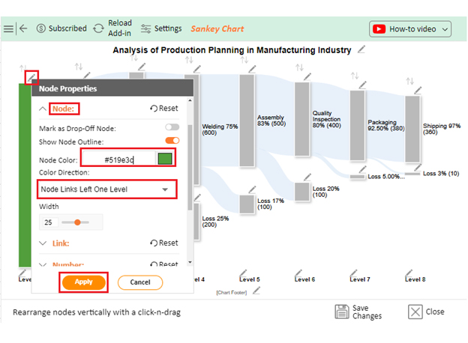
Task: Edit the Loss 3% node pencil
Action: pyautogui.click(x=418, y=167)
